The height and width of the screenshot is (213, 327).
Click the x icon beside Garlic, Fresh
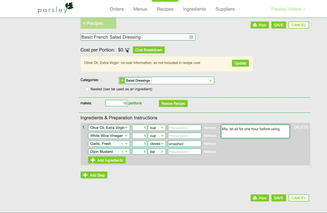click(123, 144)
